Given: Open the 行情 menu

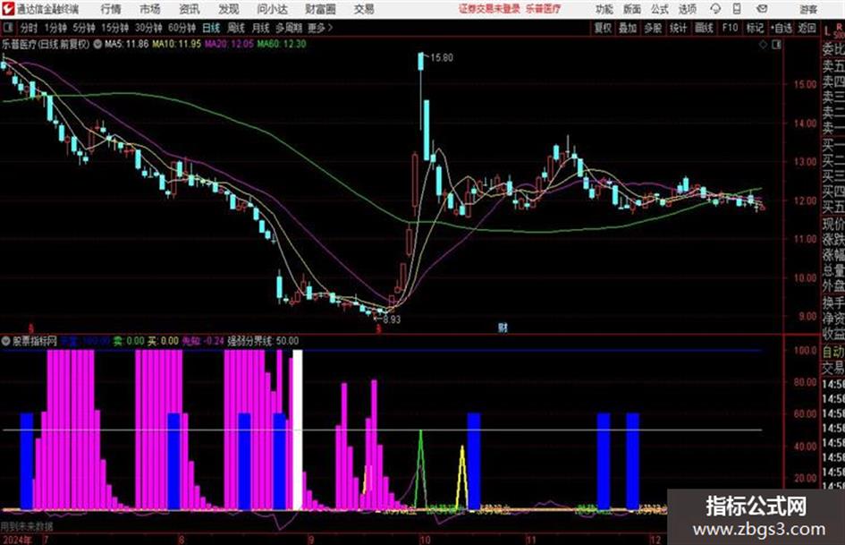Looking at the screenshot, I should point(111,9).
